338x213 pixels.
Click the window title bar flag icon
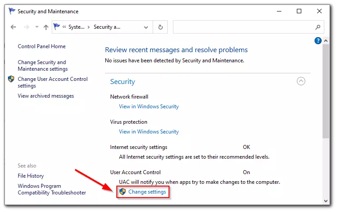[x=12, y=11]
